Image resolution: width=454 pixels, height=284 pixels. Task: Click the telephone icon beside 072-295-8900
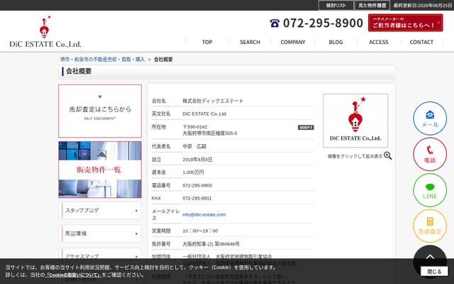[275, 23]
